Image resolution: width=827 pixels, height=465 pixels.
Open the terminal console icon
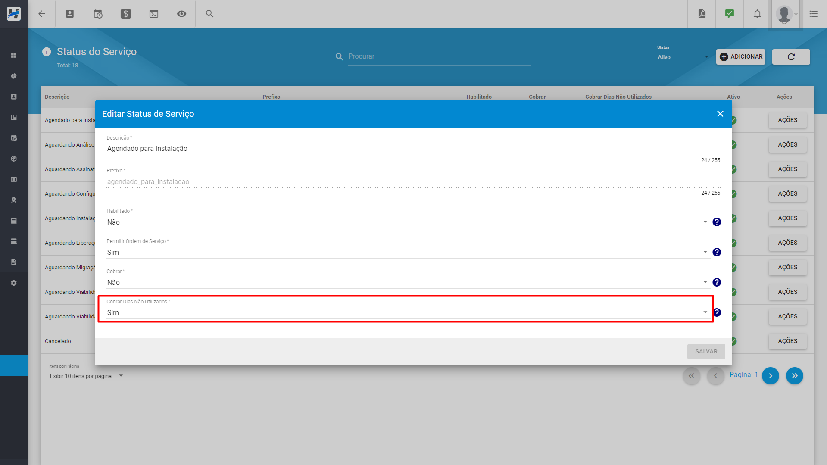point(154,14)
